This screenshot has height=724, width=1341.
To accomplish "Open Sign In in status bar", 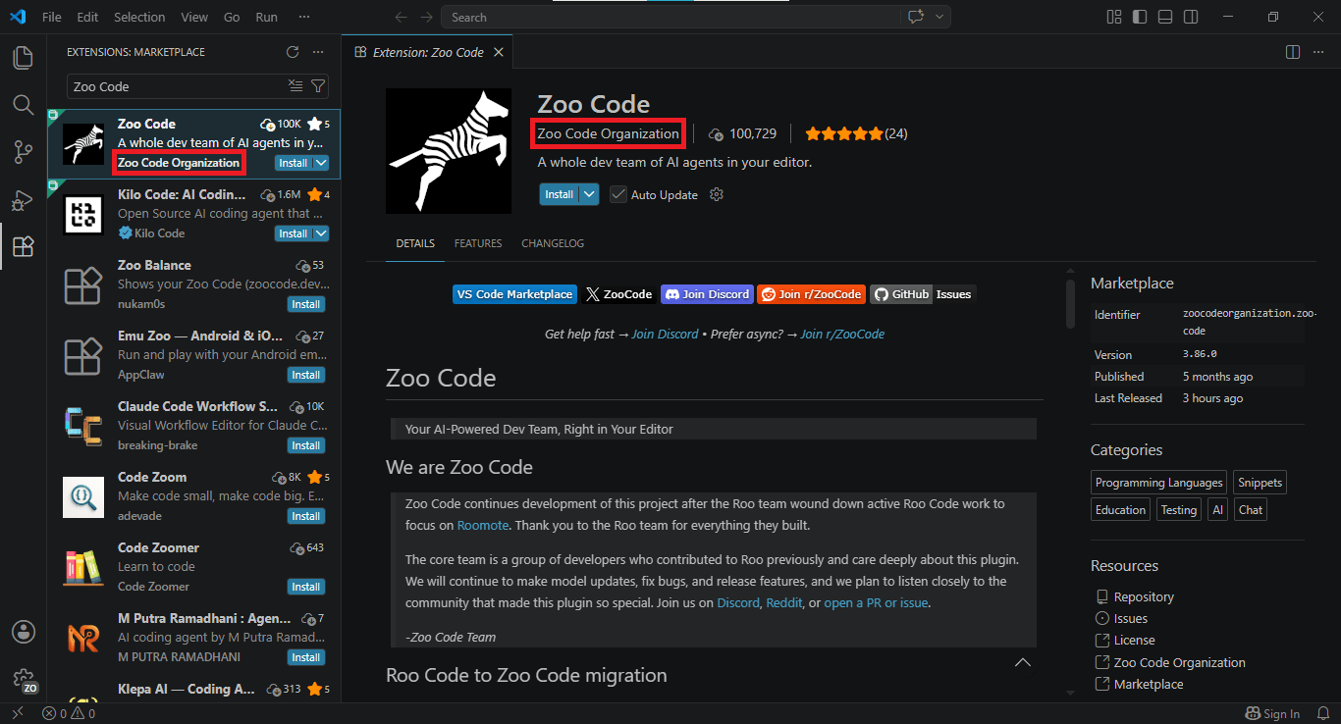I will 1273,714.
